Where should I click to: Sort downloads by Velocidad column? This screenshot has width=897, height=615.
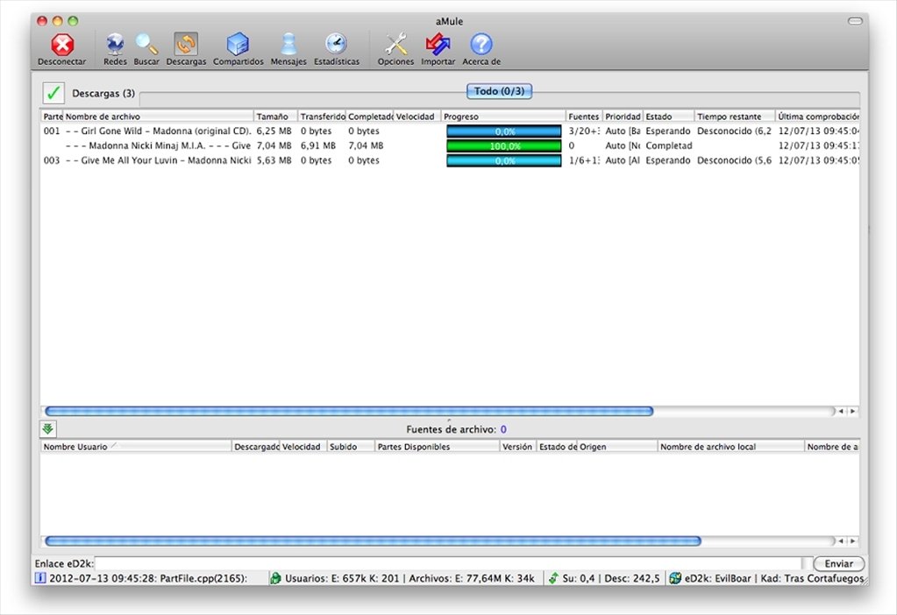417,116
